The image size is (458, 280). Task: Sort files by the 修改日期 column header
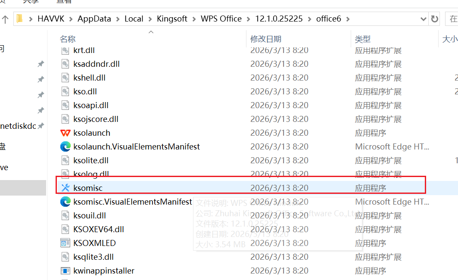tap(265, 39)
